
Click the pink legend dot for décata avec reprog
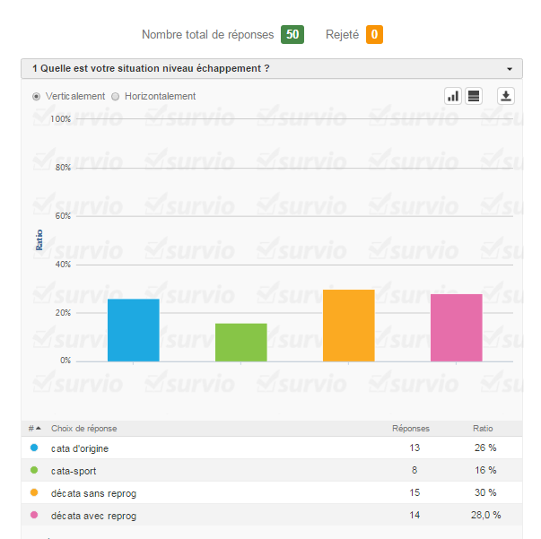(x=34, y=515)
